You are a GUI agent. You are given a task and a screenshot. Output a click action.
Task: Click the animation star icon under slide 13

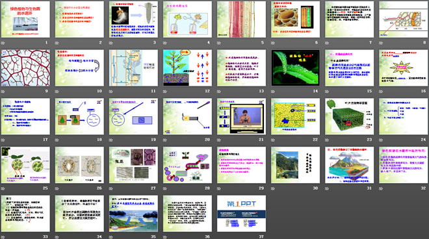tap(219, 92)
